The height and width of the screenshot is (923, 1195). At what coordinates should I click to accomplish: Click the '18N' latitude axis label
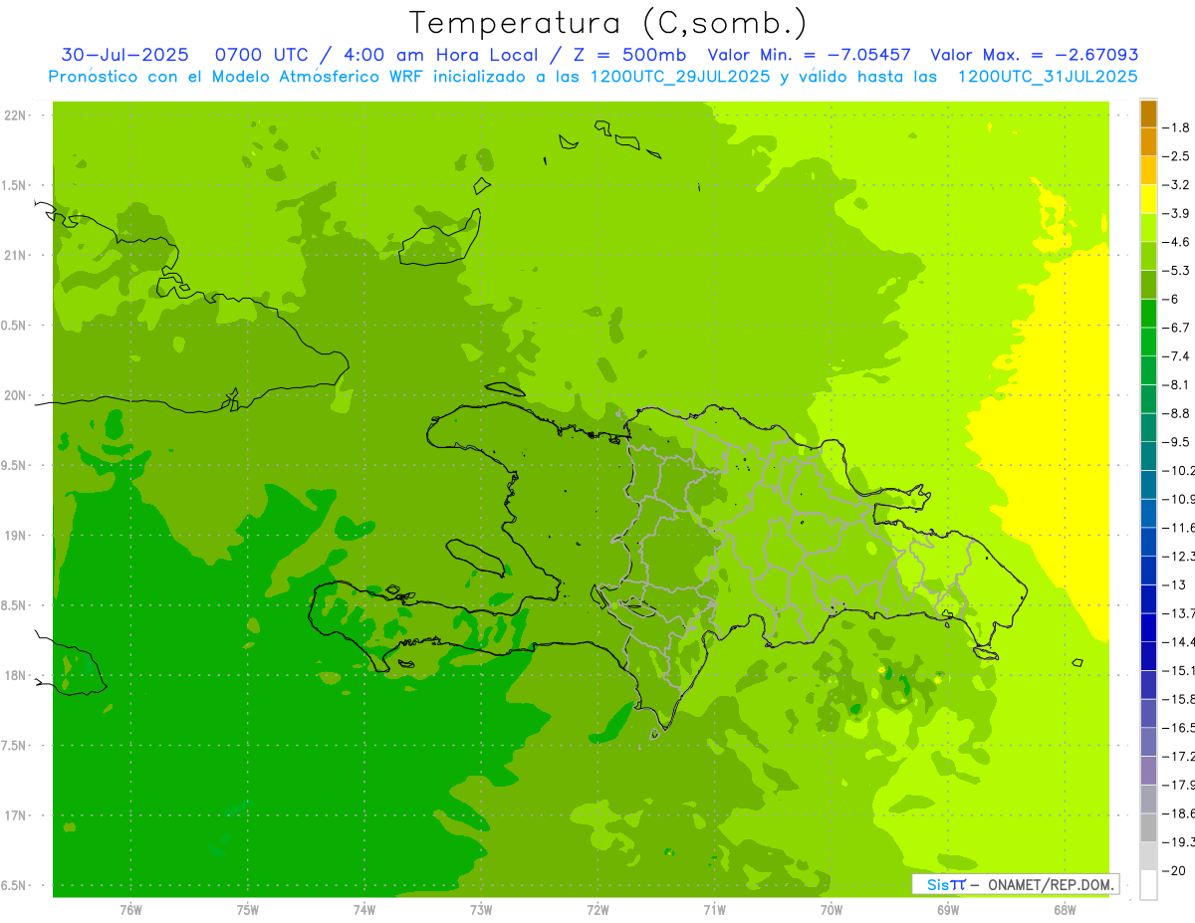tap(17, 676)
